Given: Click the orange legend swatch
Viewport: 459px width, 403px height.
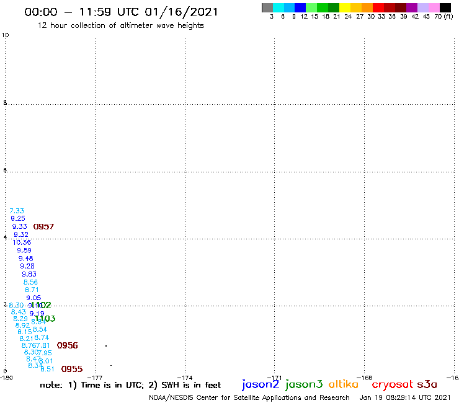Looking at the screenshot, I should point(367,7).
